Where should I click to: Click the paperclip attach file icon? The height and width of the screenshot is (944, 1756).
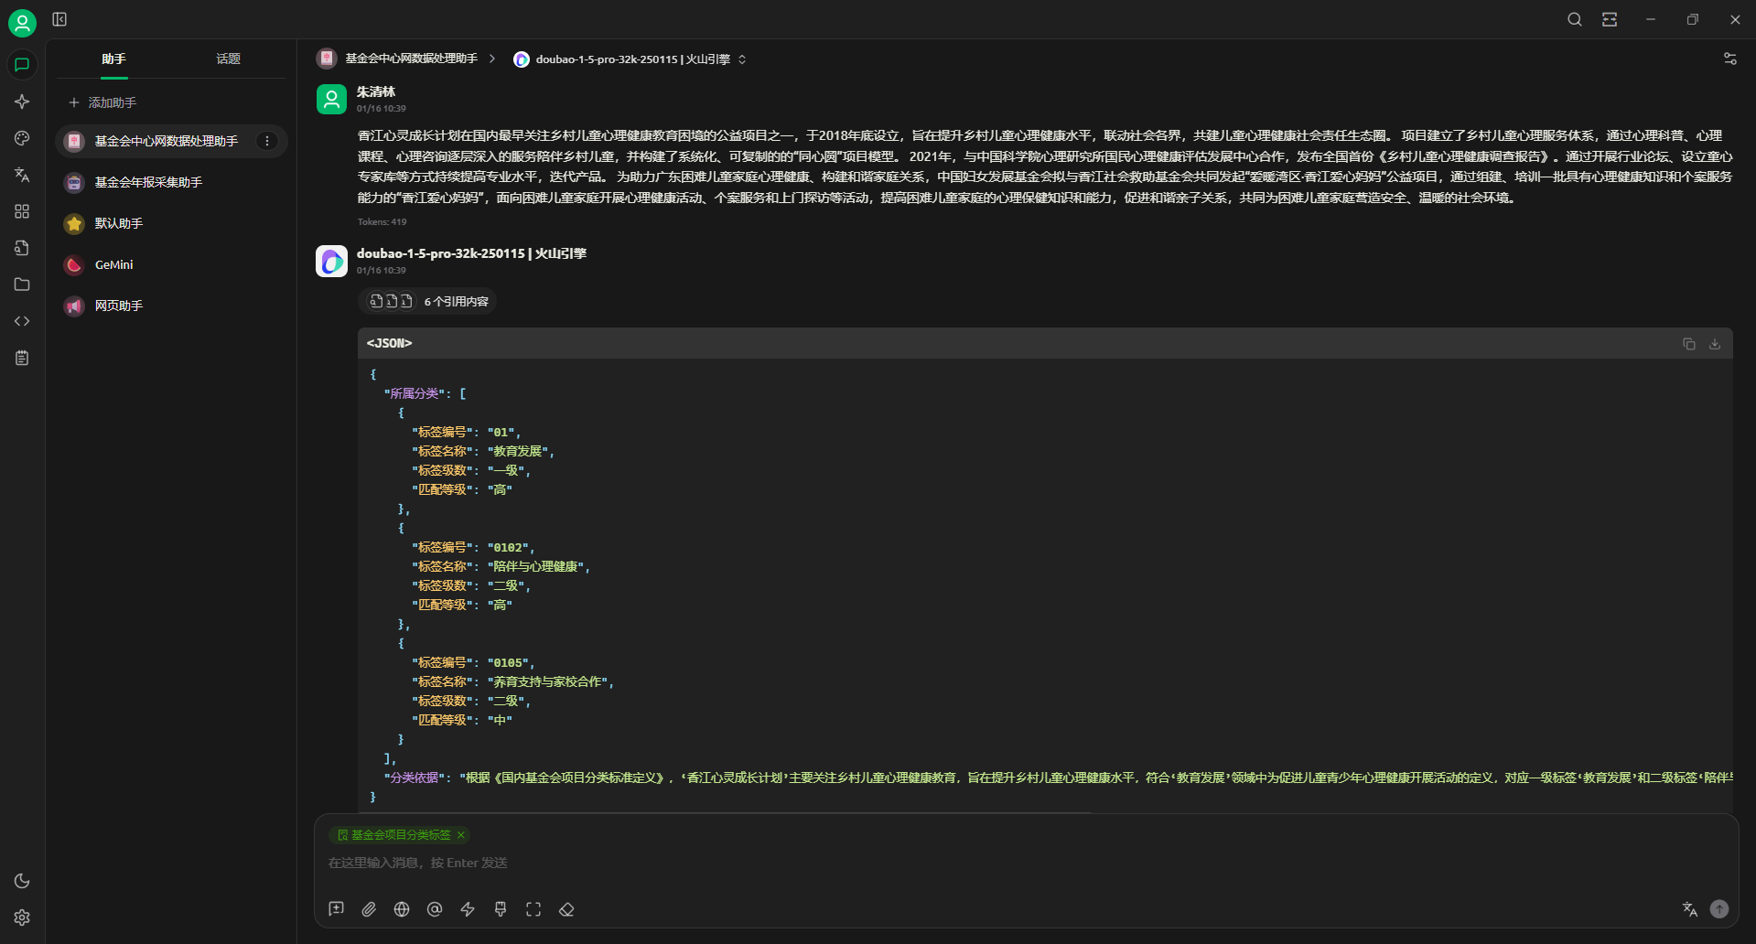pos(369,909)
